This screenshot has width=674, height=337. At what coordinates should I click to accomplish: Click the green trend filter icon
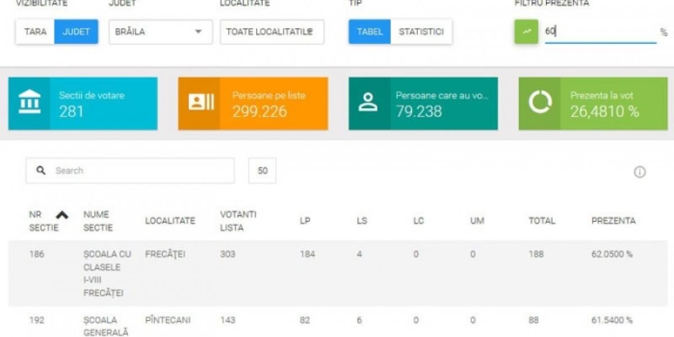point(526,32)
